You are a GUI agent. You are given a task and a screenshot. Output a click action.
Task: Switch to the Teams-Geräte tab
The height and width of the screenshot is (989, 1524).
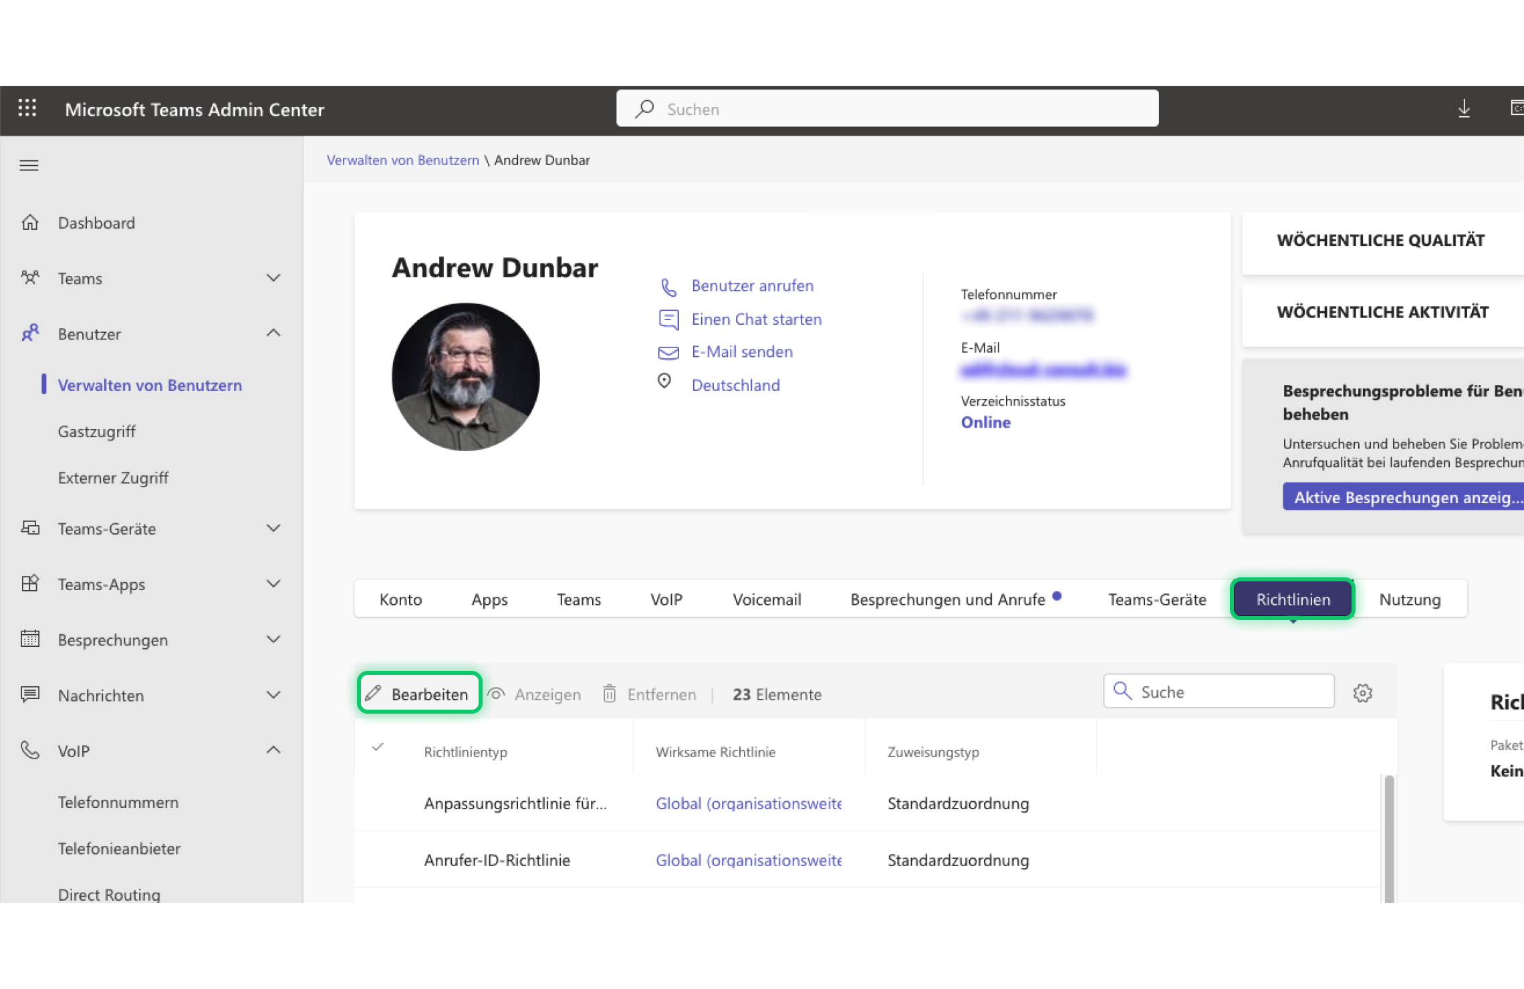coord(1157,599)
